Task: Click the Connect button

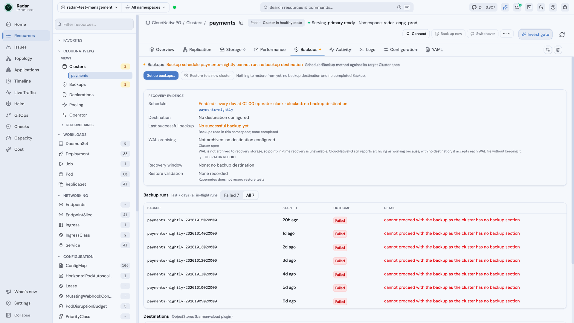Action: 416,34
